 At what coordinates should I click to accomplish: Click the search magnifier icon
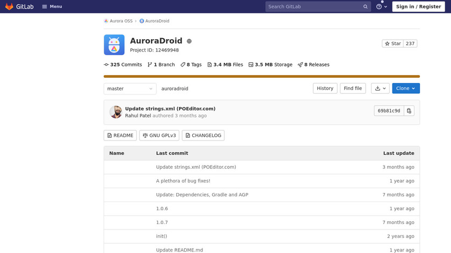click(x=365, y=6)
